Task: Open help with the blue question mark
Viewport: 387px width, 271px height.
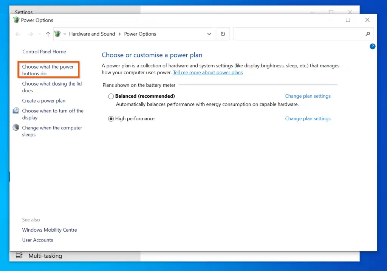Action: tap(372, 47)
